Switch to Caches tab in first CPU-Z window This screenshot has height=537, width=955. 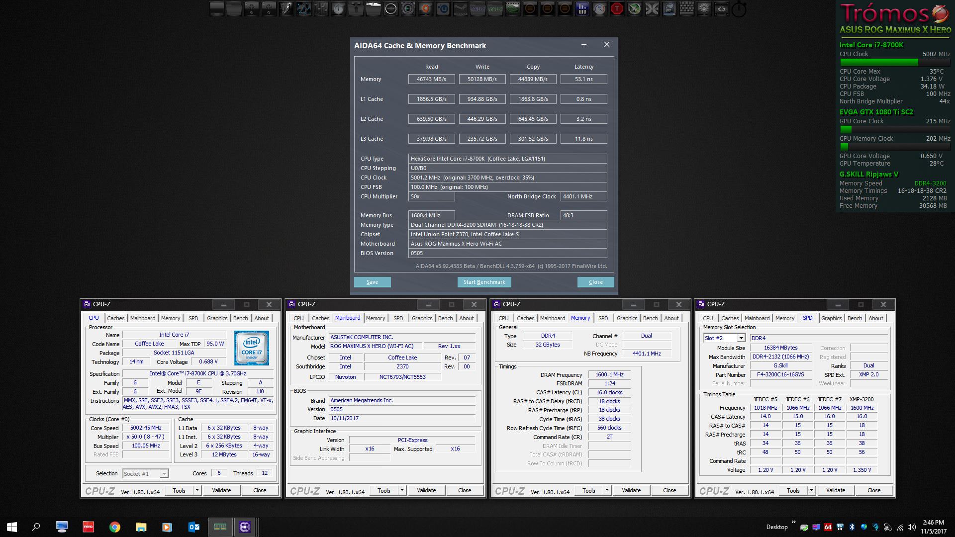point(115,318)
